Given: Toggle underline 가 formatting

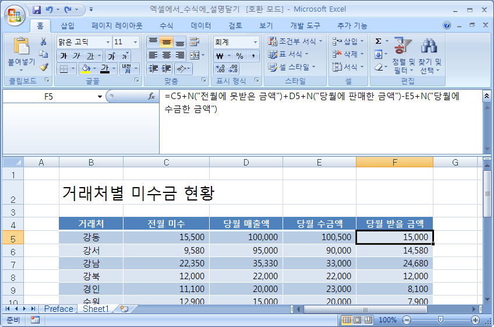Looking at the screenshot, I should click(90, 56).
